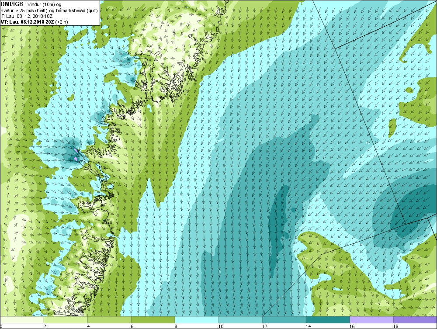The width and height of the screenshot is (437, 329).
Task: Click the purple legend swatch above 18 m/s
Action: (415, 319)
